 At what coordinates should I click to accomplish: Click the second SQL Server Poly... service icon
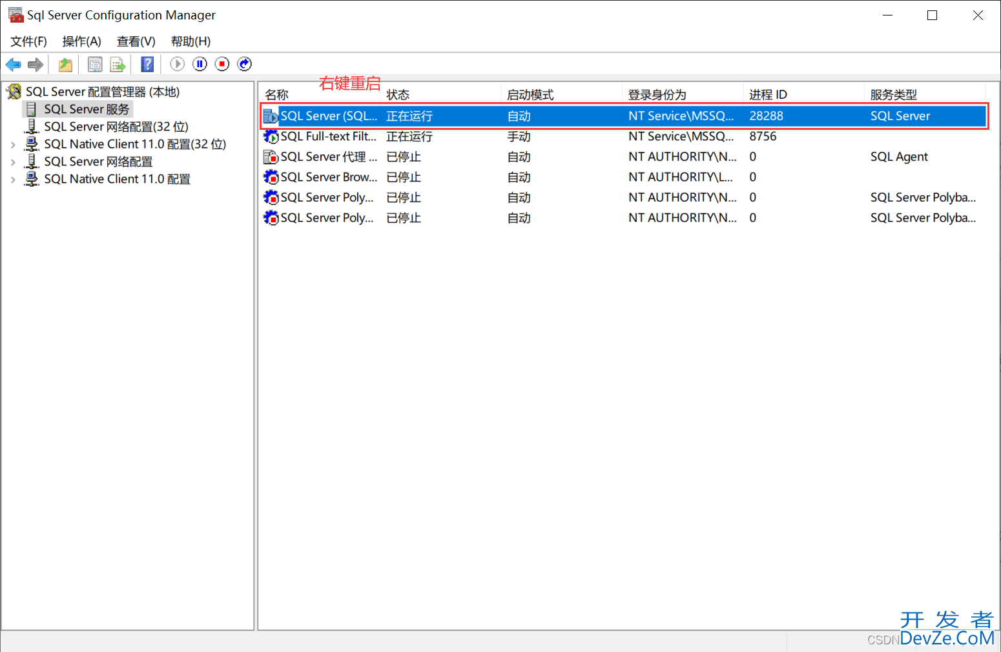click(x=271, y=218)
